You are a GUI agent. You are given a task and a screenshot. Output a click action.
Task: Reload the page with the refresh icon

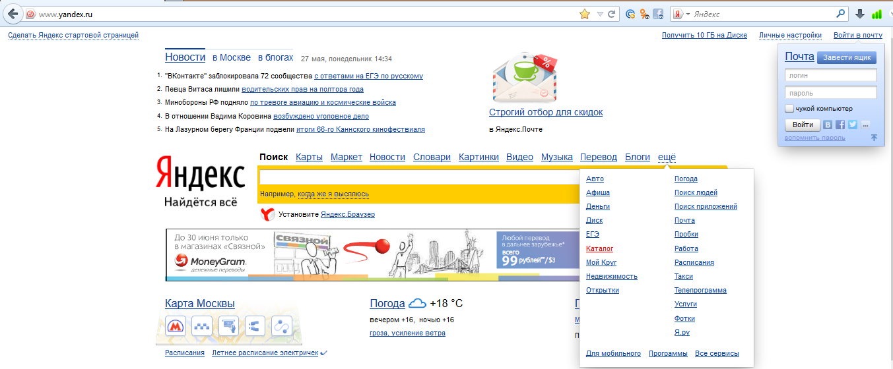pos(612,14)
